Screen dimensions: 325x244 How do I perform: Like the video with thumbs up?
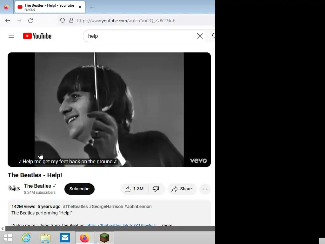(134, 189)
